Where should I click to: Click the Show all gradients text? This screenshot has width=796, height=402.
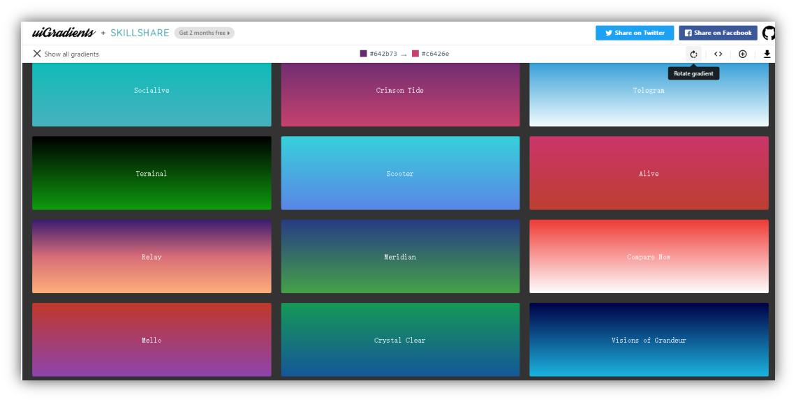(x=71, y=54)
